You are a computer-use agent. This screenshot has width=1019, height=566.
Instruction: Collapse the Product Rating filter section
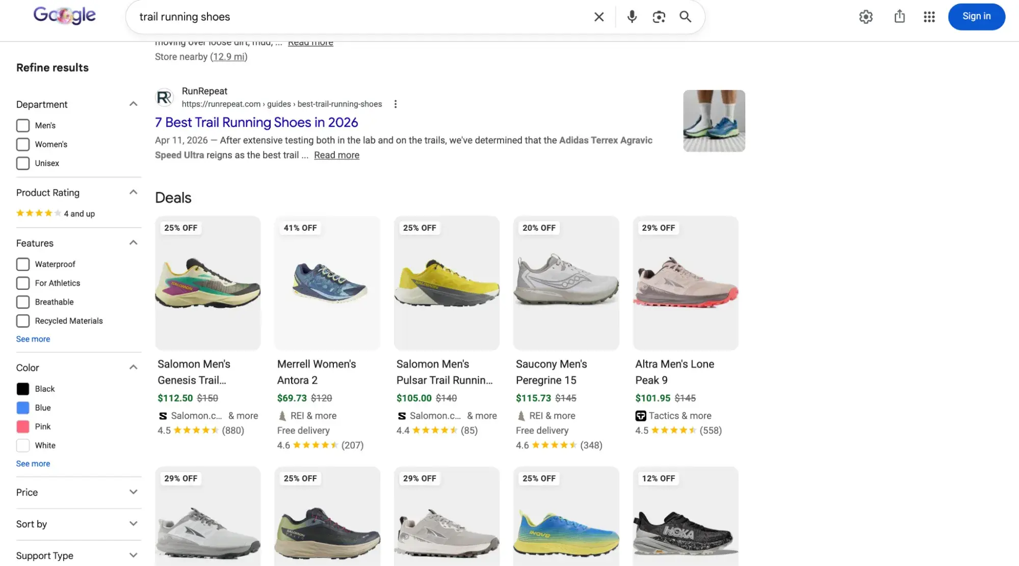tap(133, 192)
